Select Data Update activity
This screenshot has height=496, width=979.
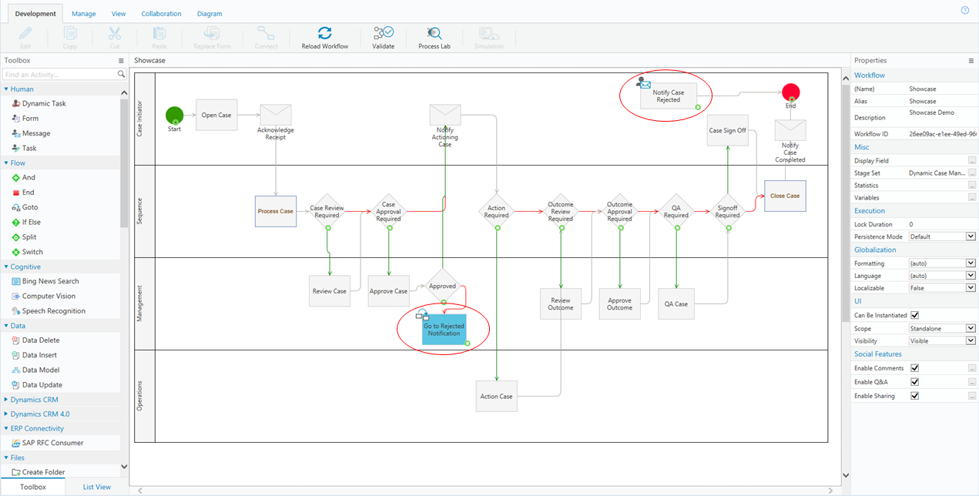coord(42,385)
